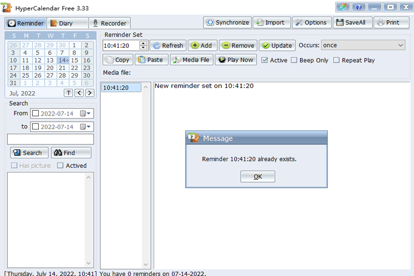Tick the to date checkbox
The height and width of the screenshot is (276, 414).
click(x=35, y=127)
